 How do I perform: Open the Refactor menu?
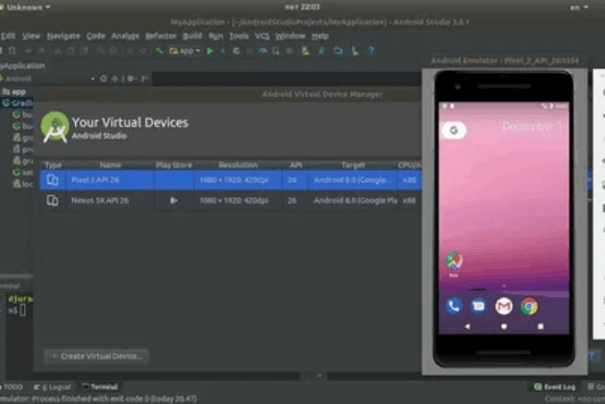[161, 36]
